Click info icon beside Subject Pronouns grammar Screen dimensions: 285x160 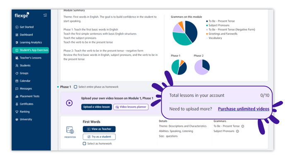[x=237, y=131]
